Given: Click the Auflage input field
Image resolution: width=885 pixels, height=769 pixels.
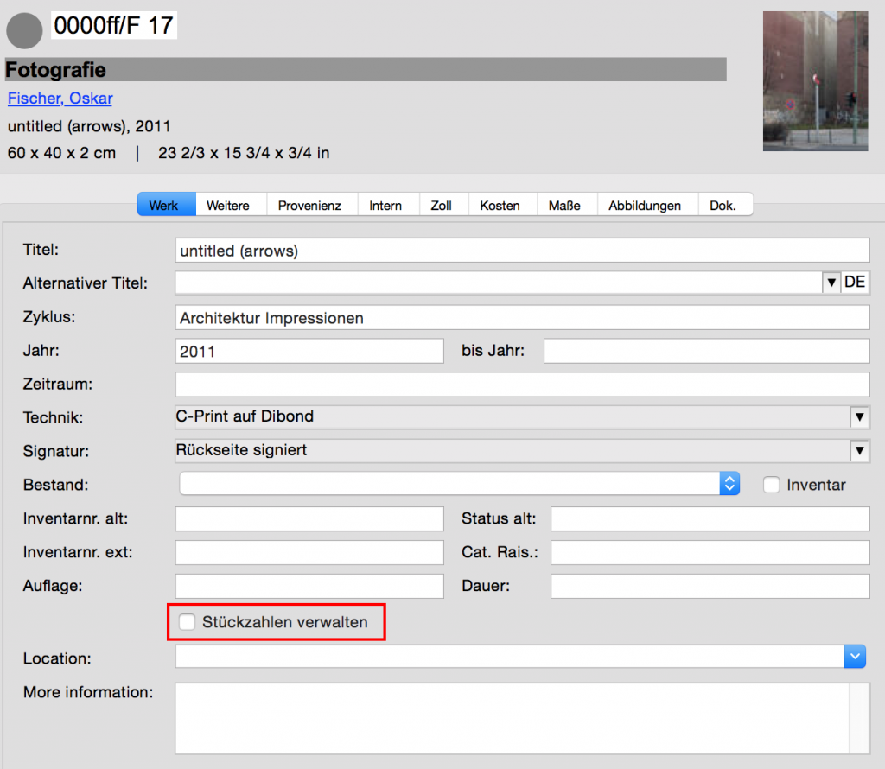Looking at the screenshot, I should tap(309, 586).
